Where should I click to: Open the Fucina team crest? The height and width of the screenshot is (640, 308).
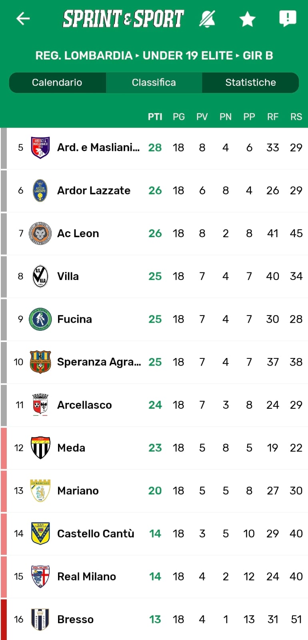pos(40,319)
